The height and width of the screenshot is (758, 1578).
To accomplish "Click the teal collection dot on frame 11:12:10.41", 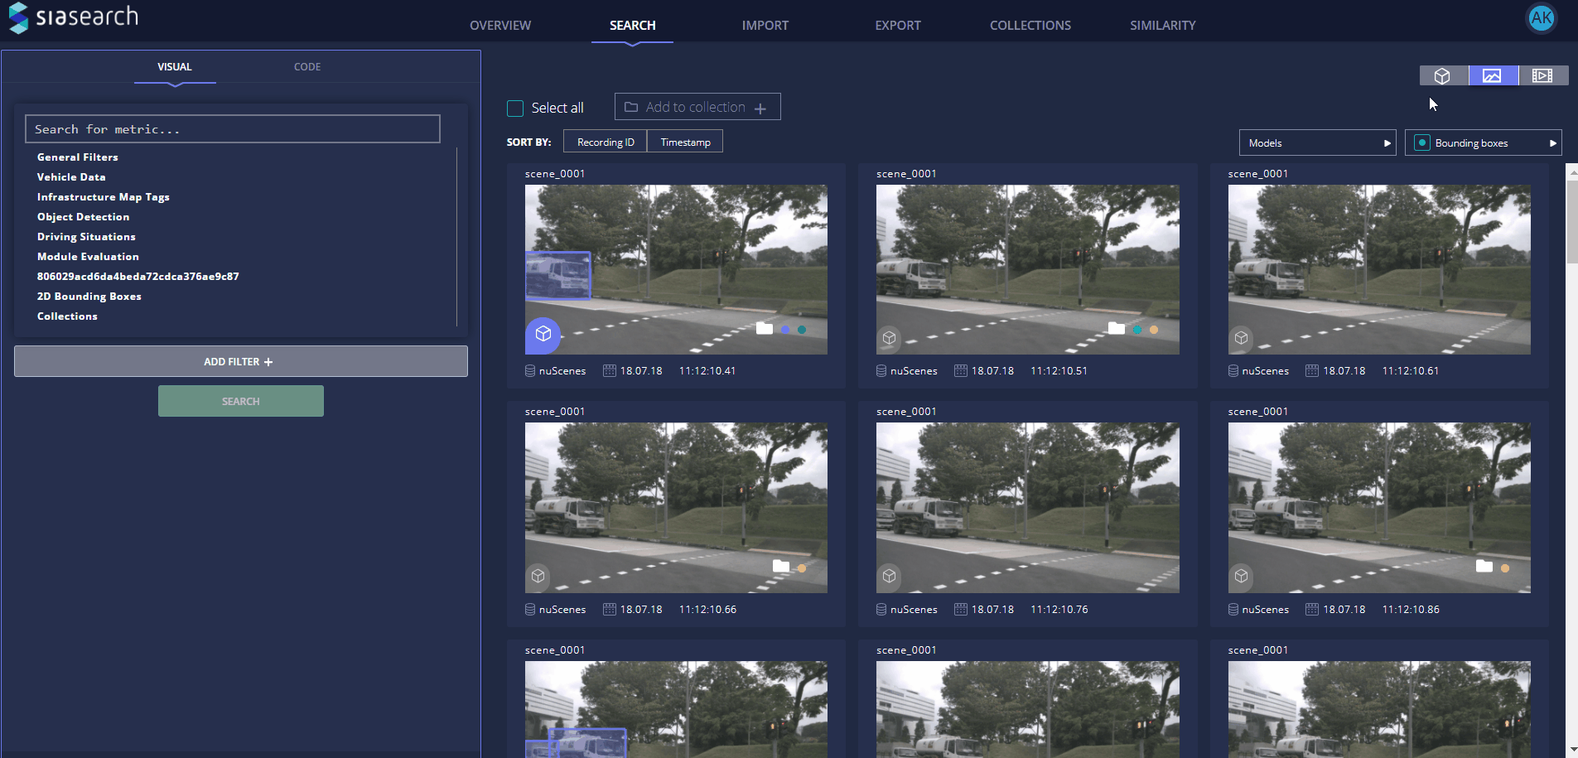I will pyautogui.click(x=802, y=330).
